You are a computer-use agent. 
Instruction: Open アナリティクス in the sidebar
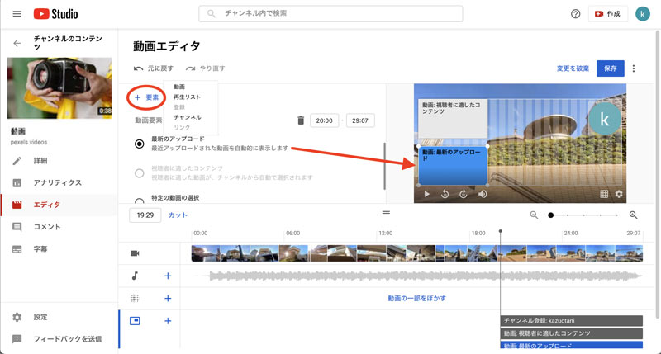coord(59,182)
